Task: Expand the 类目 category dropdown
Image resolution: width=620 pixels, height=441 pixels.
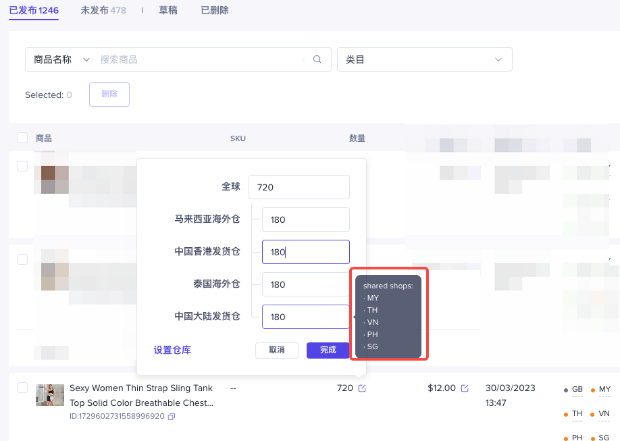Action: [424, 59]
